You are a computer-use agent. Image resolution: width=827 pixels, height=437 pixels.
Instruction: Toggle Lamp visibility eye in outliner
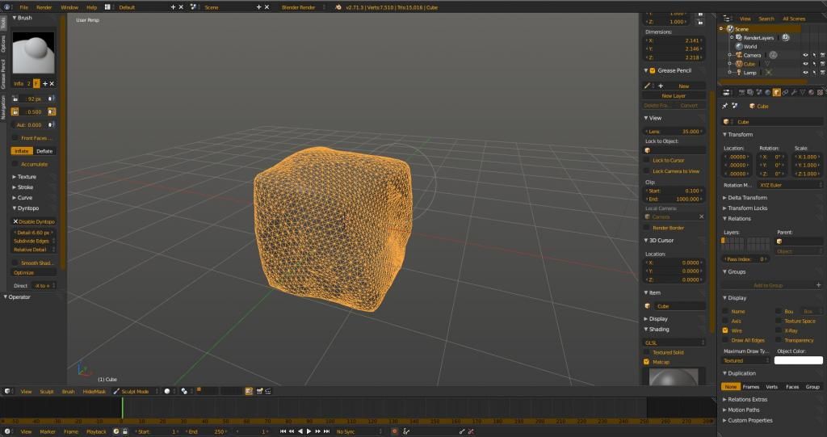tap(805, 73)
